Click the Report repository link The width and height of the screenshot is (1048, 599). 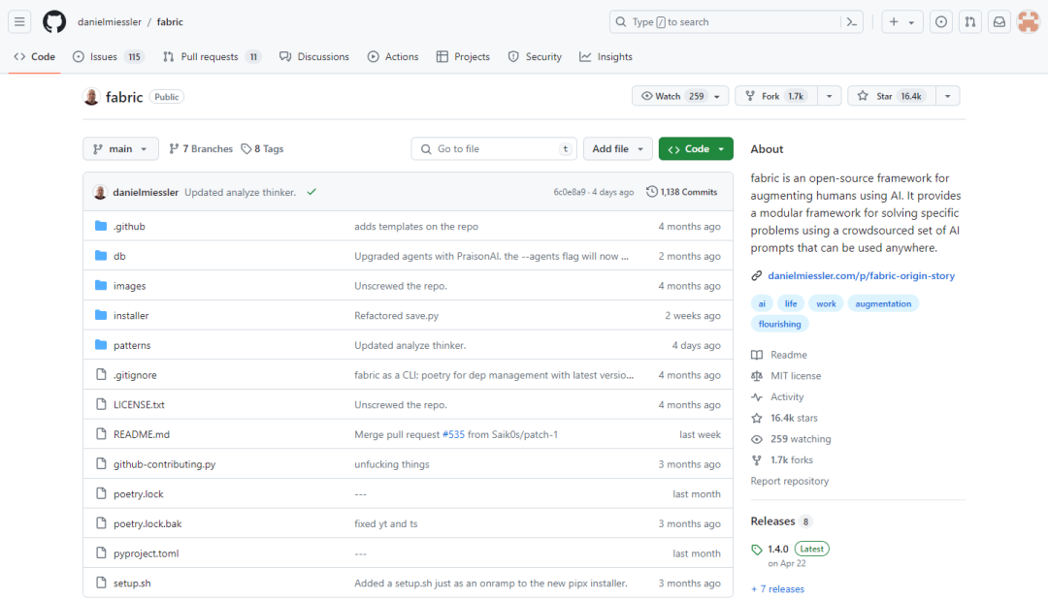coord(789,481)
